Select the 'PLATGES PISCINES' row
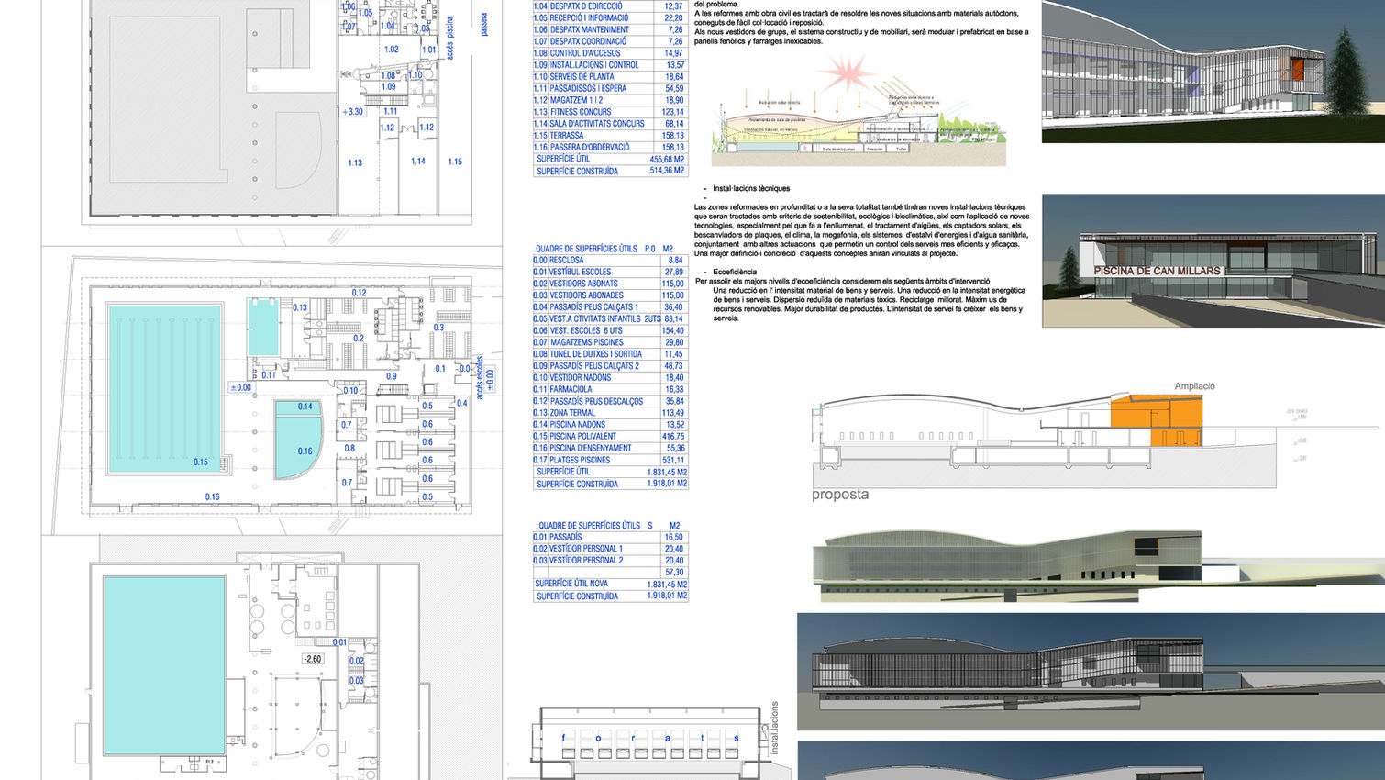This screenshot has height=780, width=1385. coord(609,460)
